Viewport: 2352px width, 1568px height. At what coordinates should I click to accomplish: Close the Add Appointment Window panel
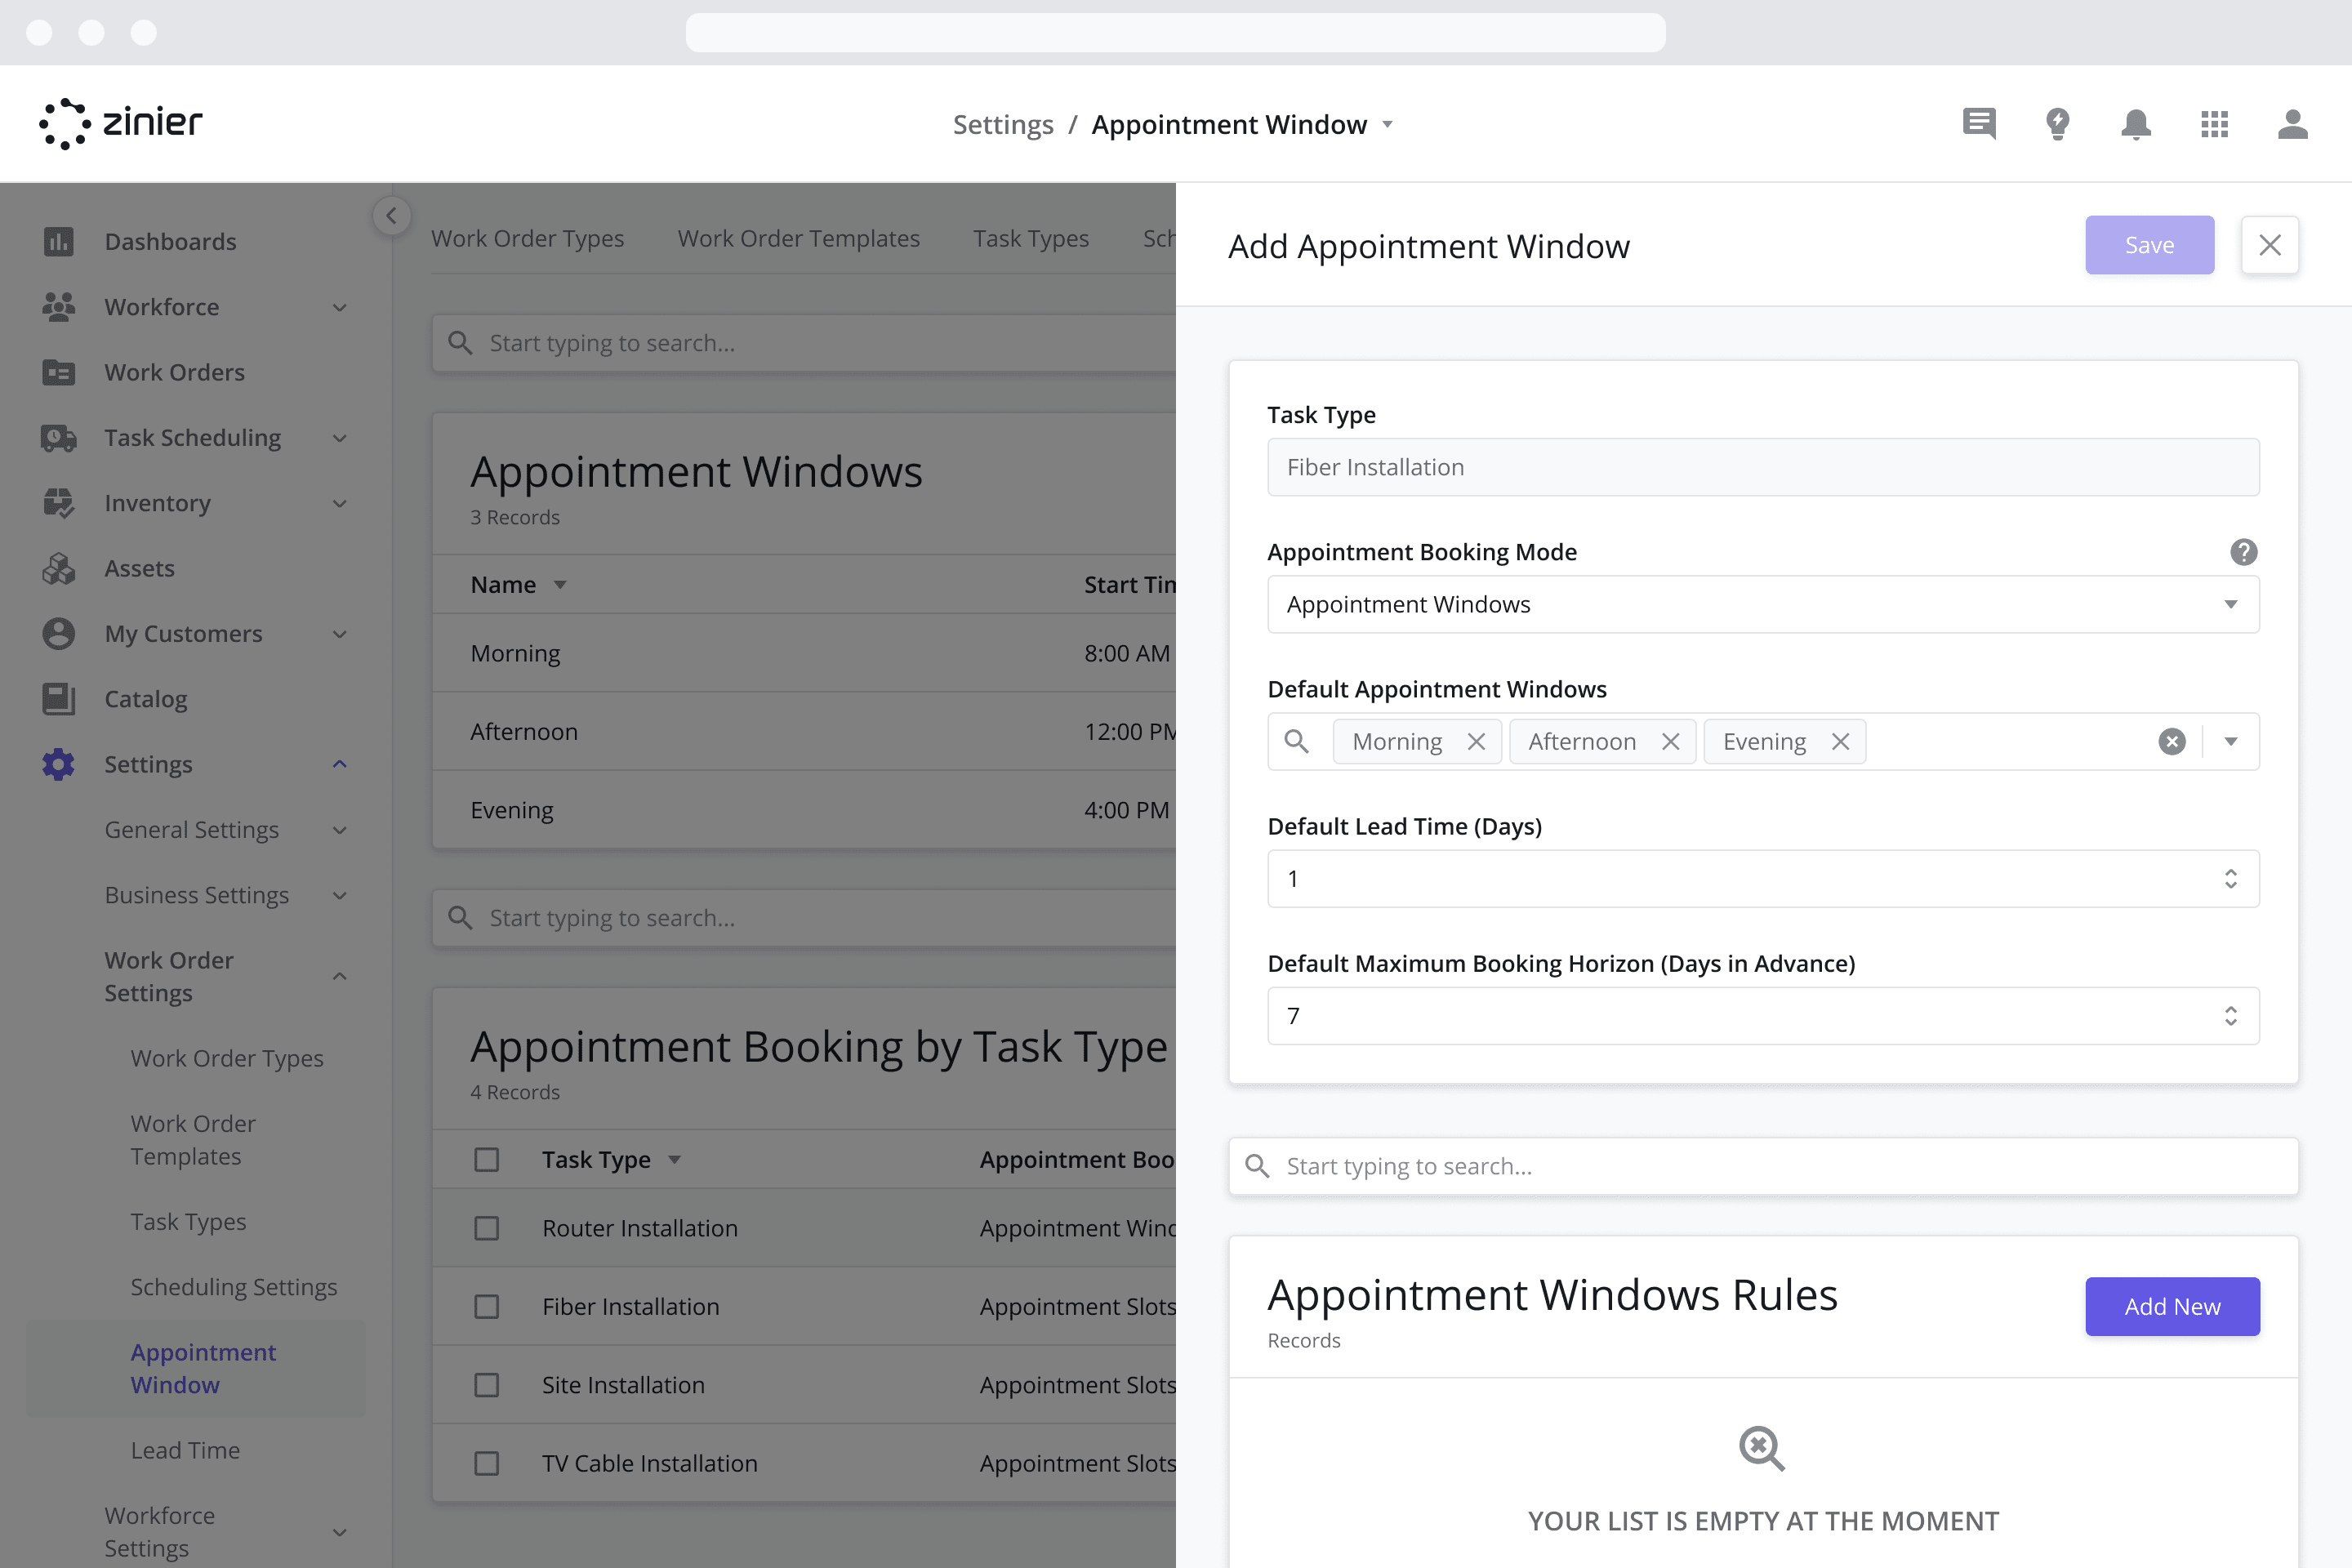tap(2269, 245)
